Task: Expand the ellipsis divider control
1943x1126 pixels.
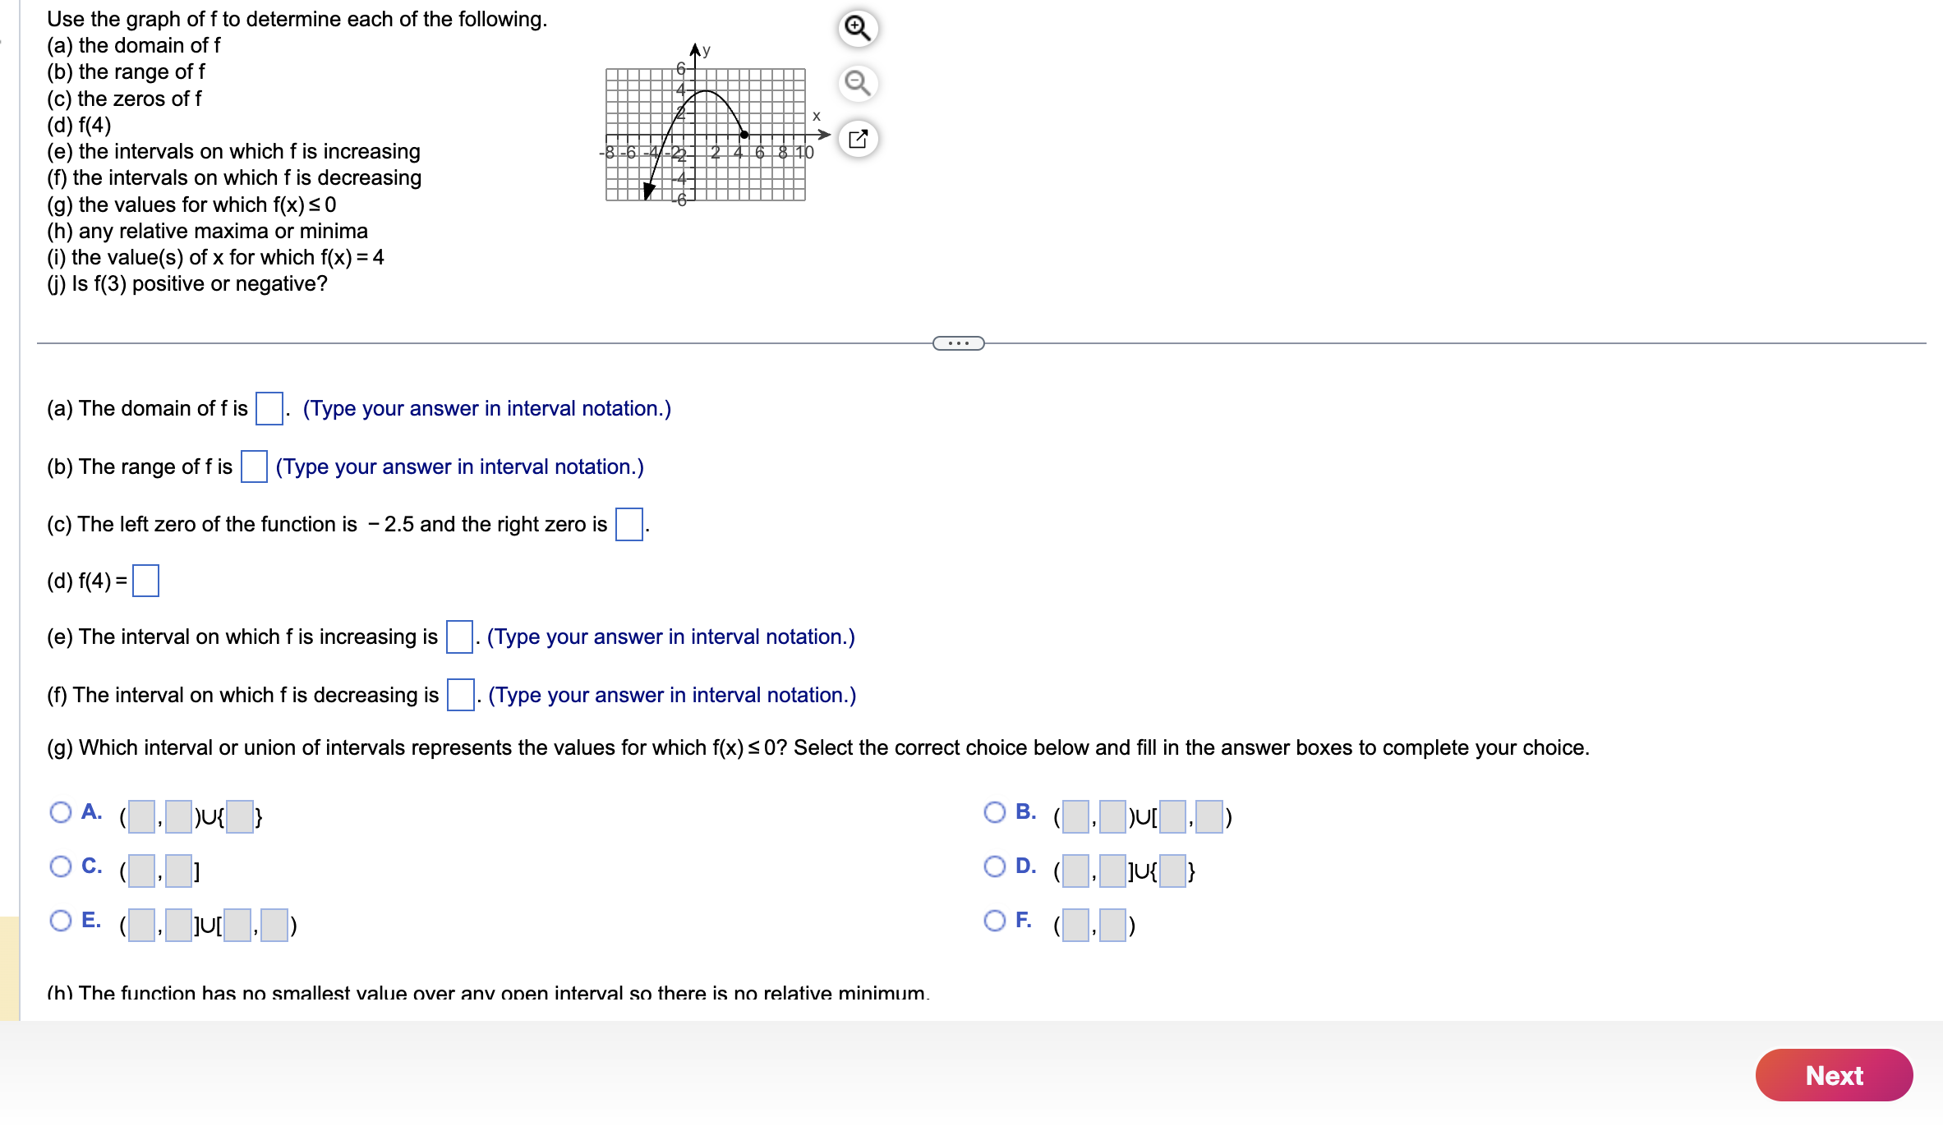Action: [x=957, y=344]
